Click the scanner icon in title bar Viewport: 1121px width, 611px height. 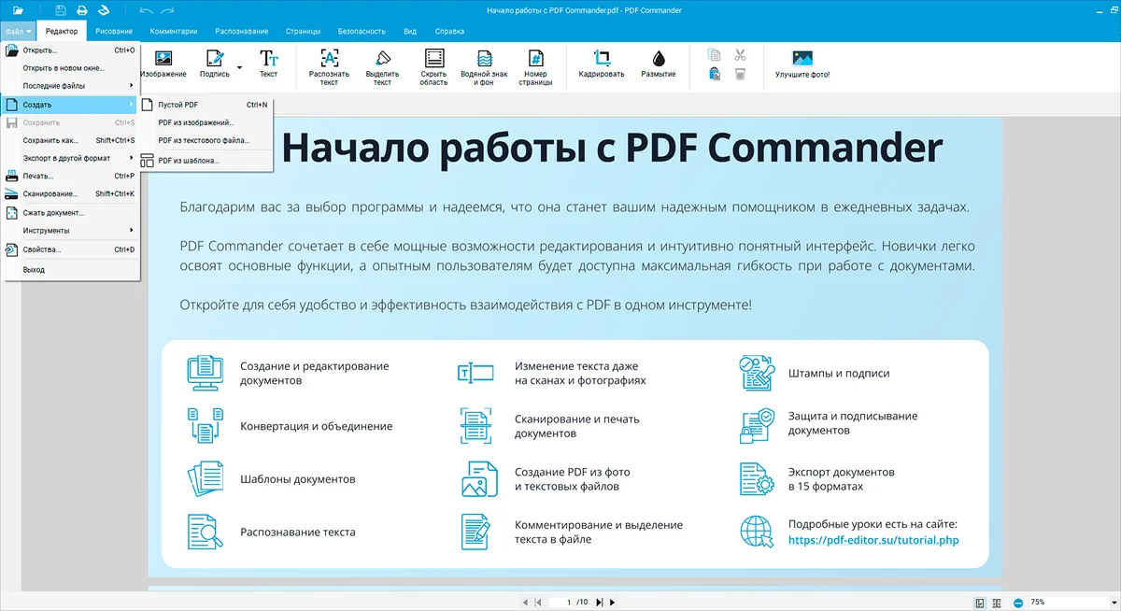[x=104, y=10]
